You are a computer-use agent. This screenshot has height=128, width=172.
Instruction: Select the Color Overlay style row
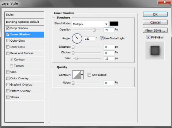[24, 78]
